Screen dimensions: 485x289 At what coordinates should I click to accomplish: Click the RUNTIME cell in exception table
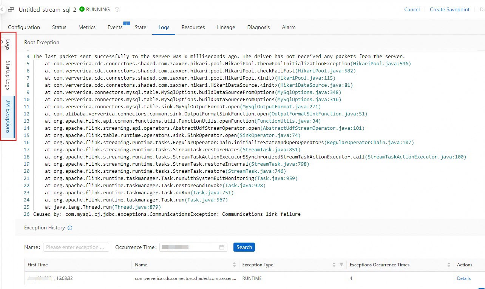point(252,278)
